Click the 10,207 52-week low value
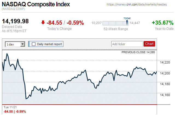Viewport: 175px width, 115px height. [97, 23]
